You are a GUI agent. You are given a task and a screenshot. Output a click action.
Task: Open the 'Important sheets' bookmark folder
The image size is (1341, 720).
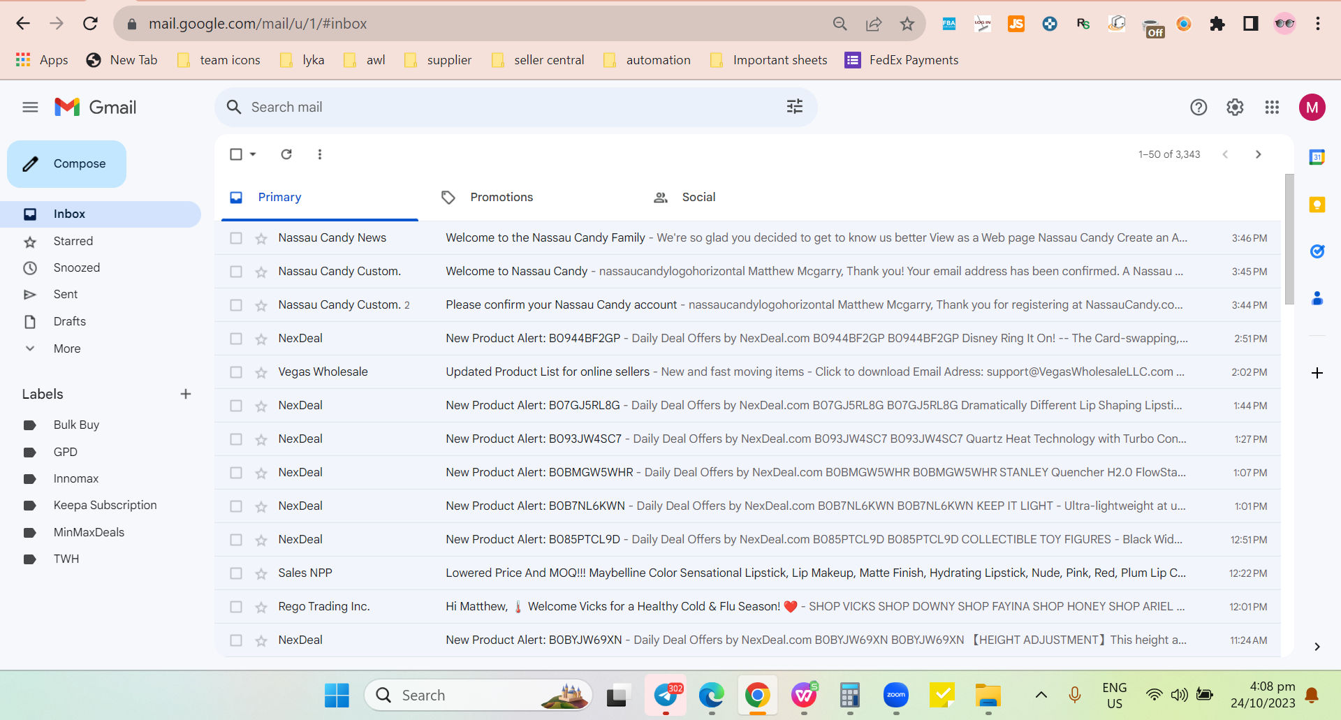click(768, 60)
